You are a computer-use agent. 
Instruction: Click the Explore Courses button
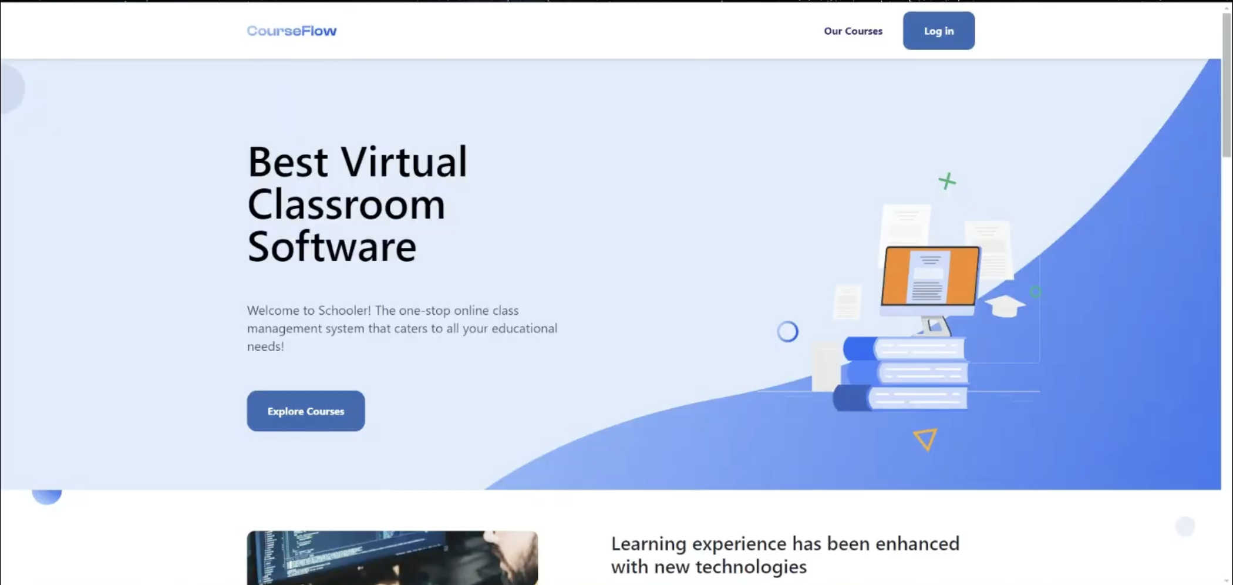click(305, 411)
